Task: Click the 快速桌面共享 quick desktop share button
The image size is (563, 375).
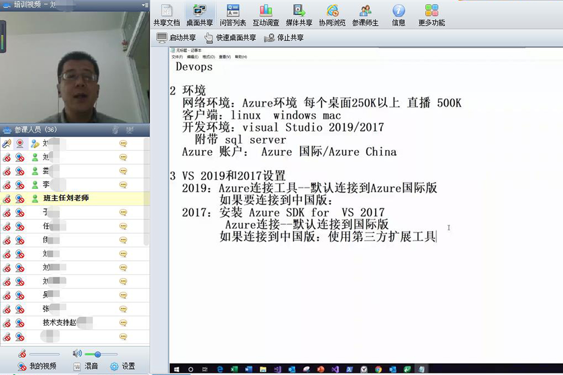Action: click(230, 37)
